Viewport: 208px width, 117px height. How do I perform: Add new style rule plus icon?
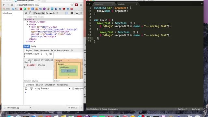(x=46, y=54)
